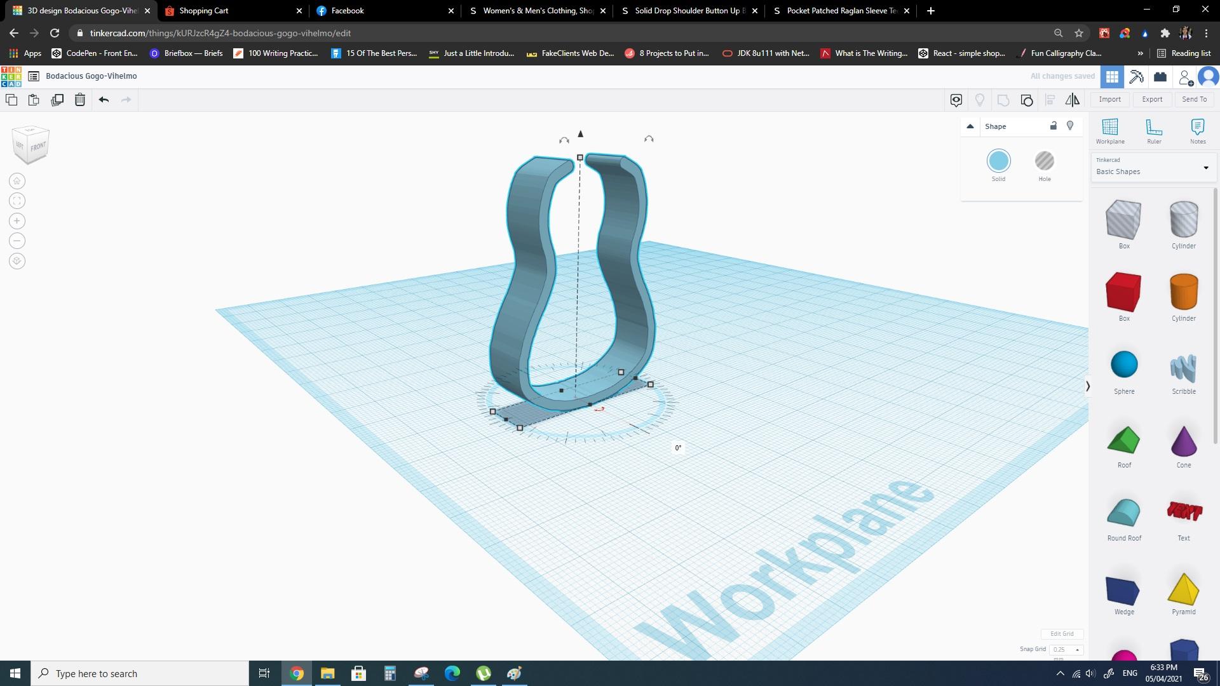Select the Ruler tool
The height and width of the screenshot is (686, 1220).
[x=1153, y=131]
